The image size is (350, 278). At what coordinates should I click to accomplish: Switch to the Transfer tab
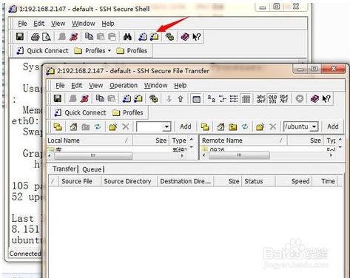tap(64, 169)
